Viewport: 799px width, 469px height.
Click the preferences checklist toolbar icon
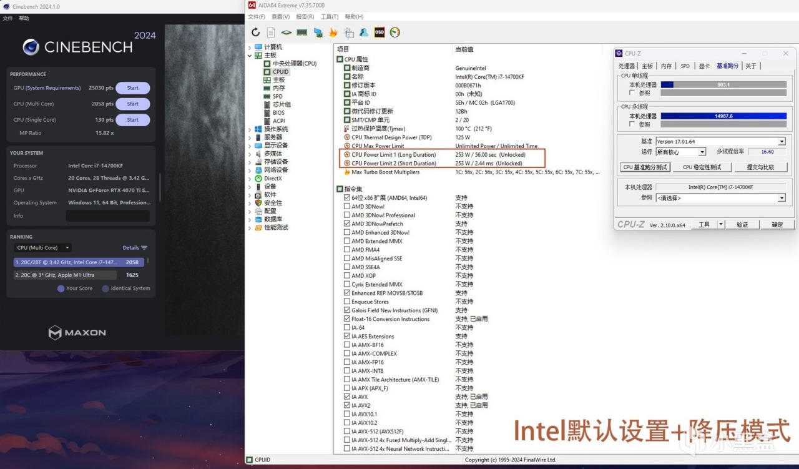349,32
